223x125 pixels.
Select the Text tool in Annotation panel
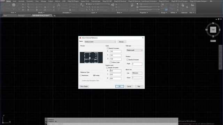tap(59, 6)
